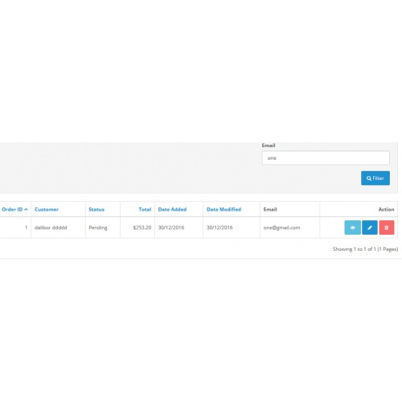Click the magnifier icon on the Filter button
The image size is (402, 402).
[369, 178]
